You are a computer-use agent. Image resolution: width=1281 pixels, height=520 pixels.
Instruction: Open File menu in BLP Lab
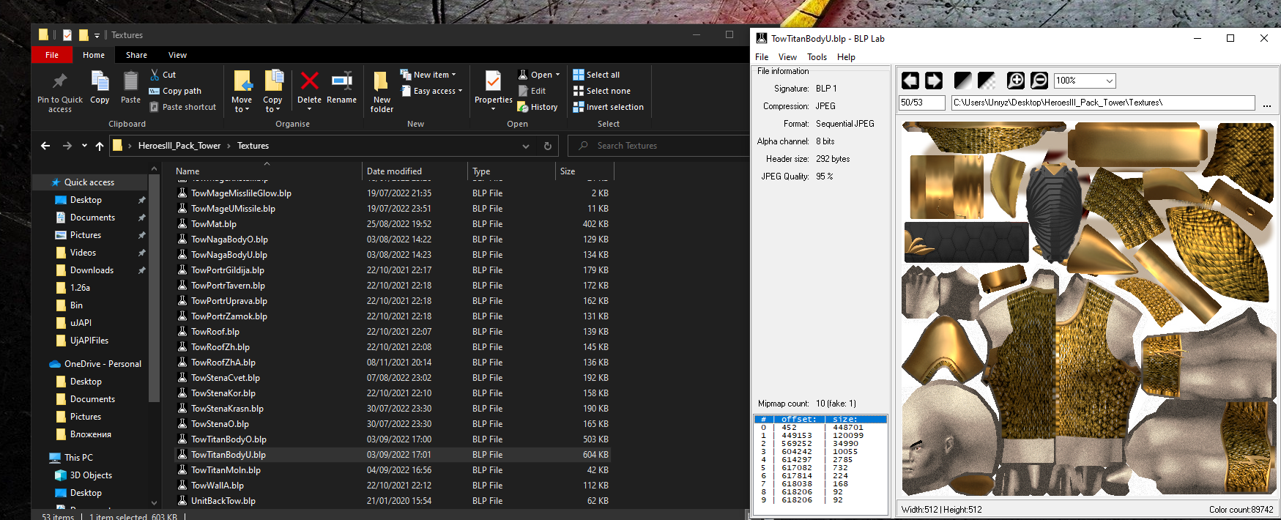(762, 57)
